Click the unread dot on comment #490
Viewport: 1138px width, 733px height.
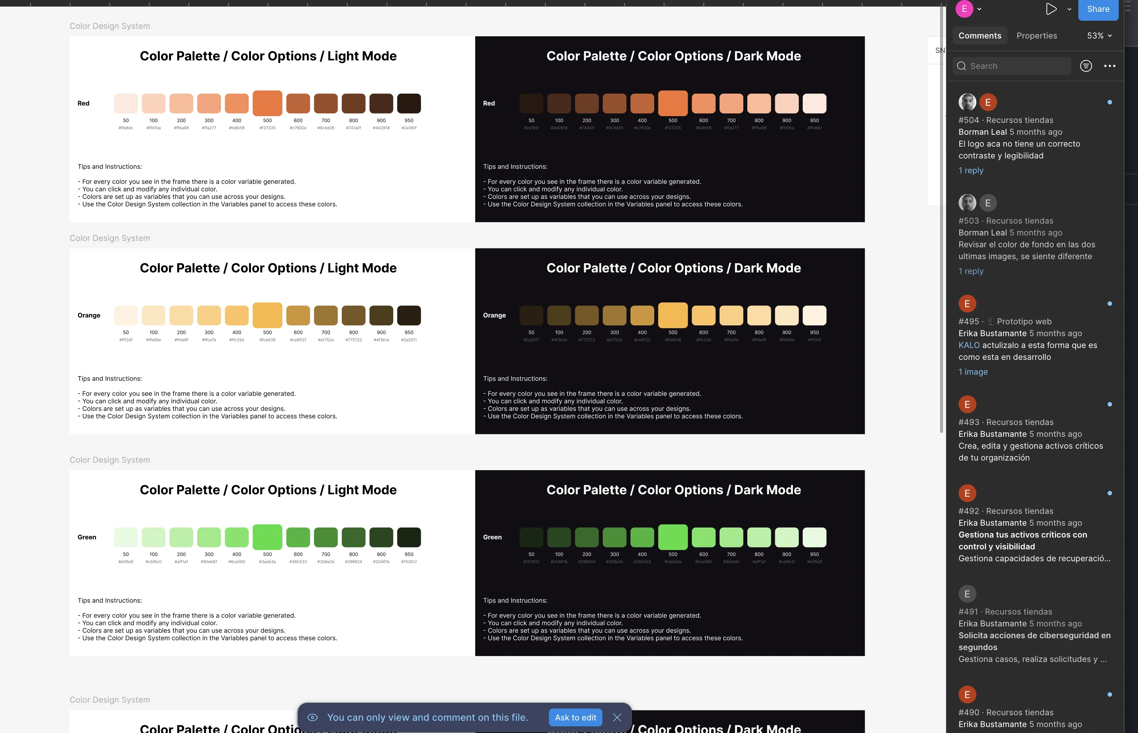pyautogui.click(x=1109, y=694)
